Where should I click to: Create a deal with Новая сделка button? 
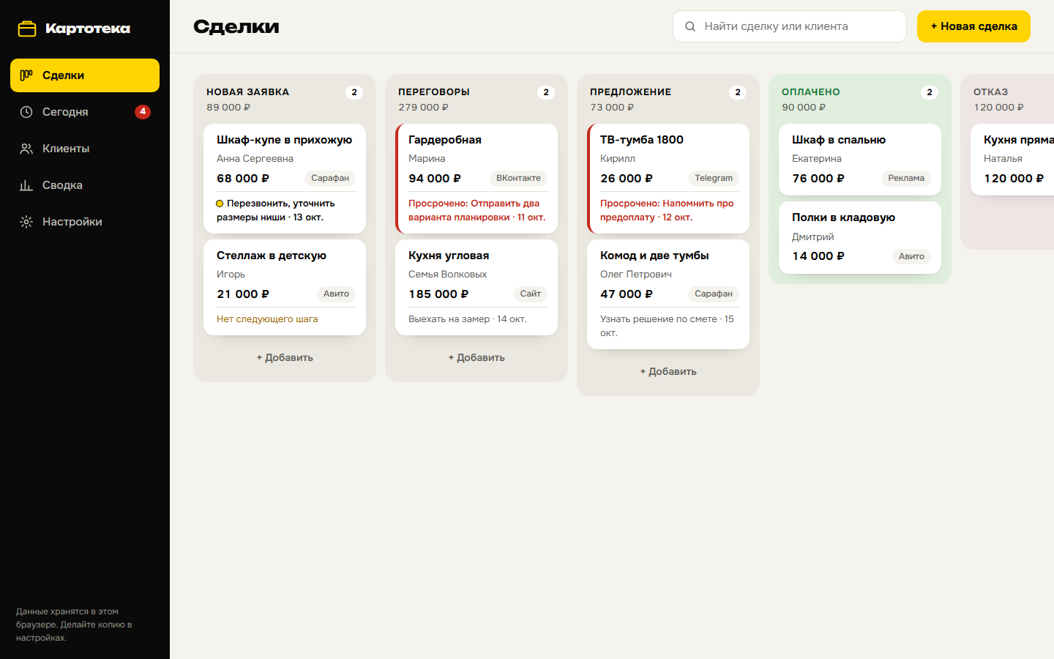click(973, 26)
